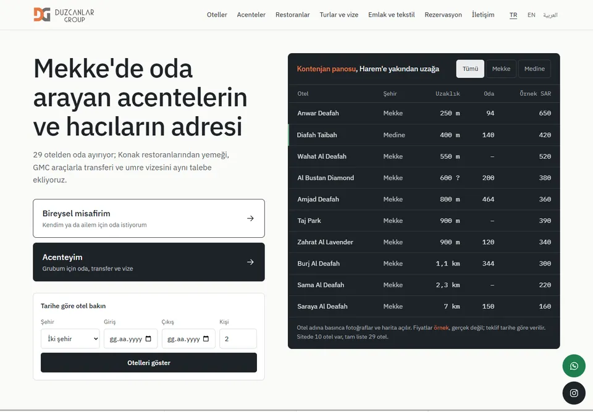
Task: Focus the Çıkış date field
Action: 188,338
